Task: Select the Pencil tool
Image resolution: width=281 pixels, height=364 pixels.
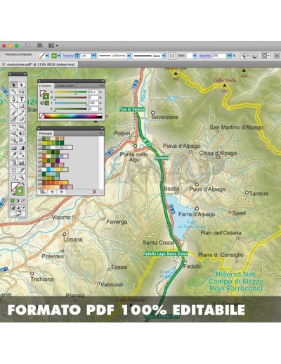Action: pyautogui.click(x=22, y=113)
